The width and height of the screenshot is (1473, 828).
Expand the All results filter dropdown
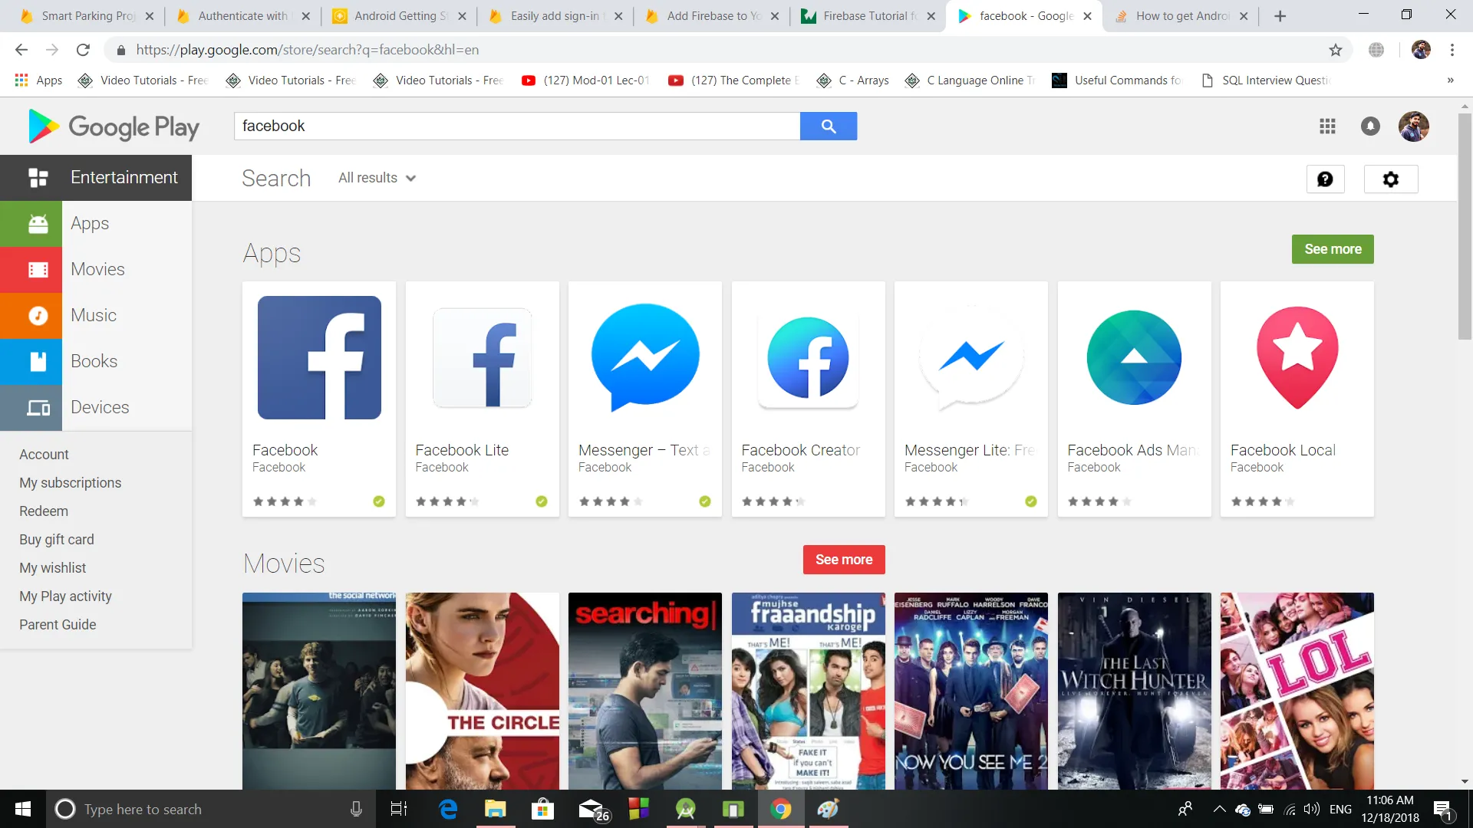pyautogui.click(x=377, y=178)
